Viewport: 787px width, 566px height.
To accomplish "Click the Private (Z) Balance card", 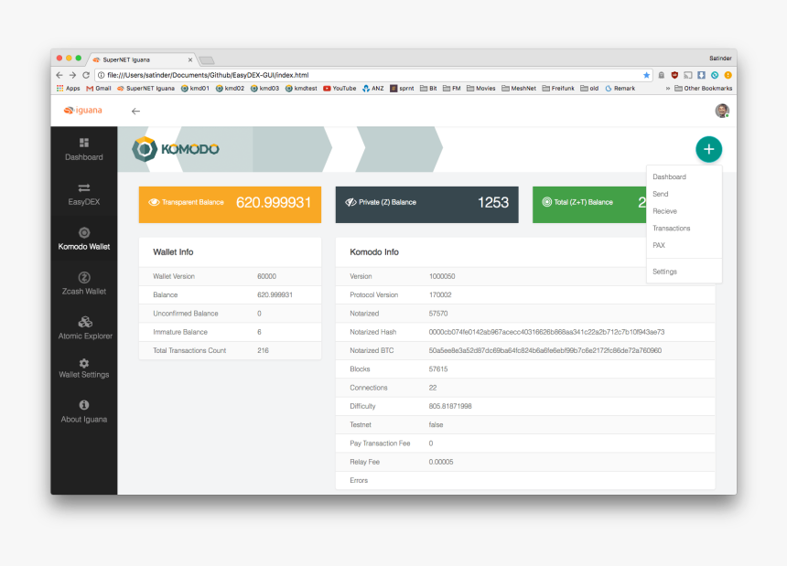I will click(426, 202).
